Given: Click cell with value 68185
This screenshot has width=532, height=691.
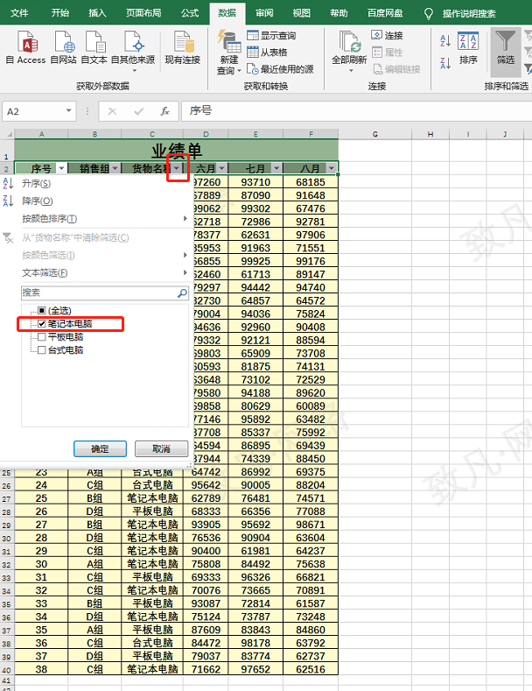Looking at the screenshot, I should point(311,182).
